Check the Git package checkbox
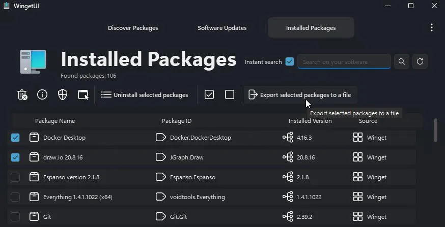This screenshot has height=227, width=445. (15, 217)
